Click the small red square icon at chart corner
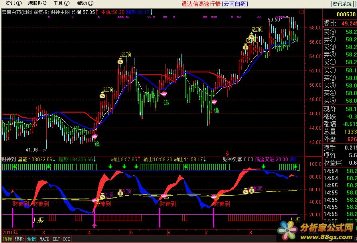 (x=302, y=12)
